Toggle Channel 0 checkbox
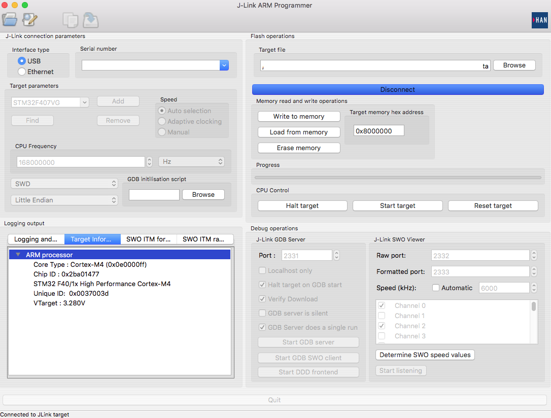 [382, 305]
